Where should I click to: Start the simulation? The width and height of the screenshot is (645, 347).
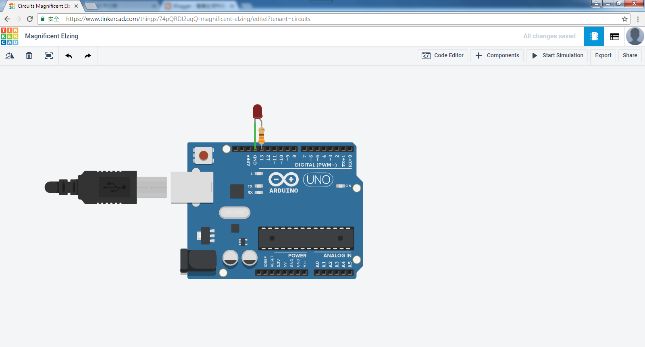(557, 56)
